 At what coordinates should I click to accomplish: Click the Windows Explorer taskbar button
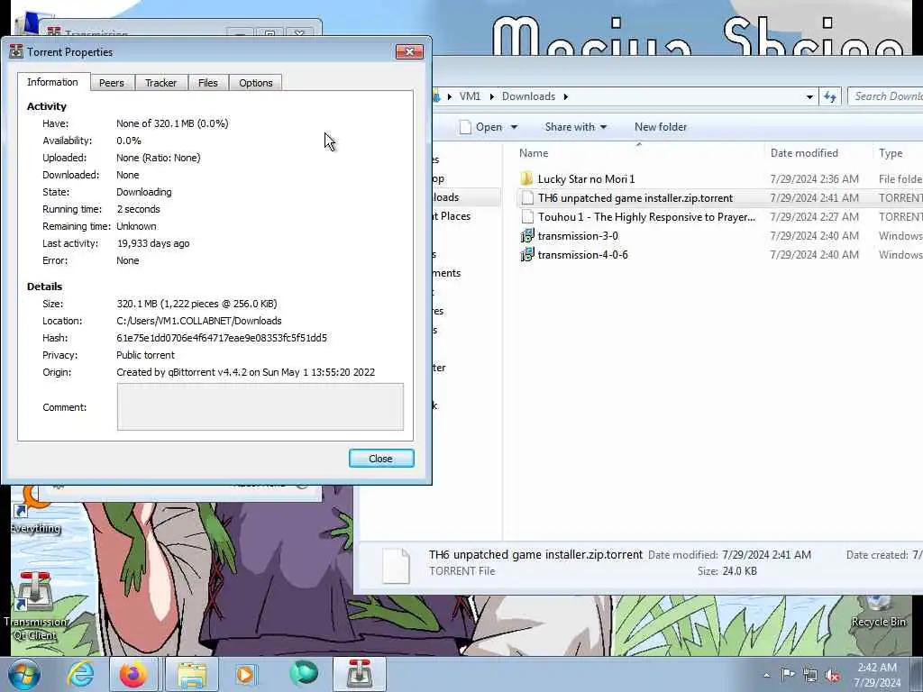(x=191, y=674)
